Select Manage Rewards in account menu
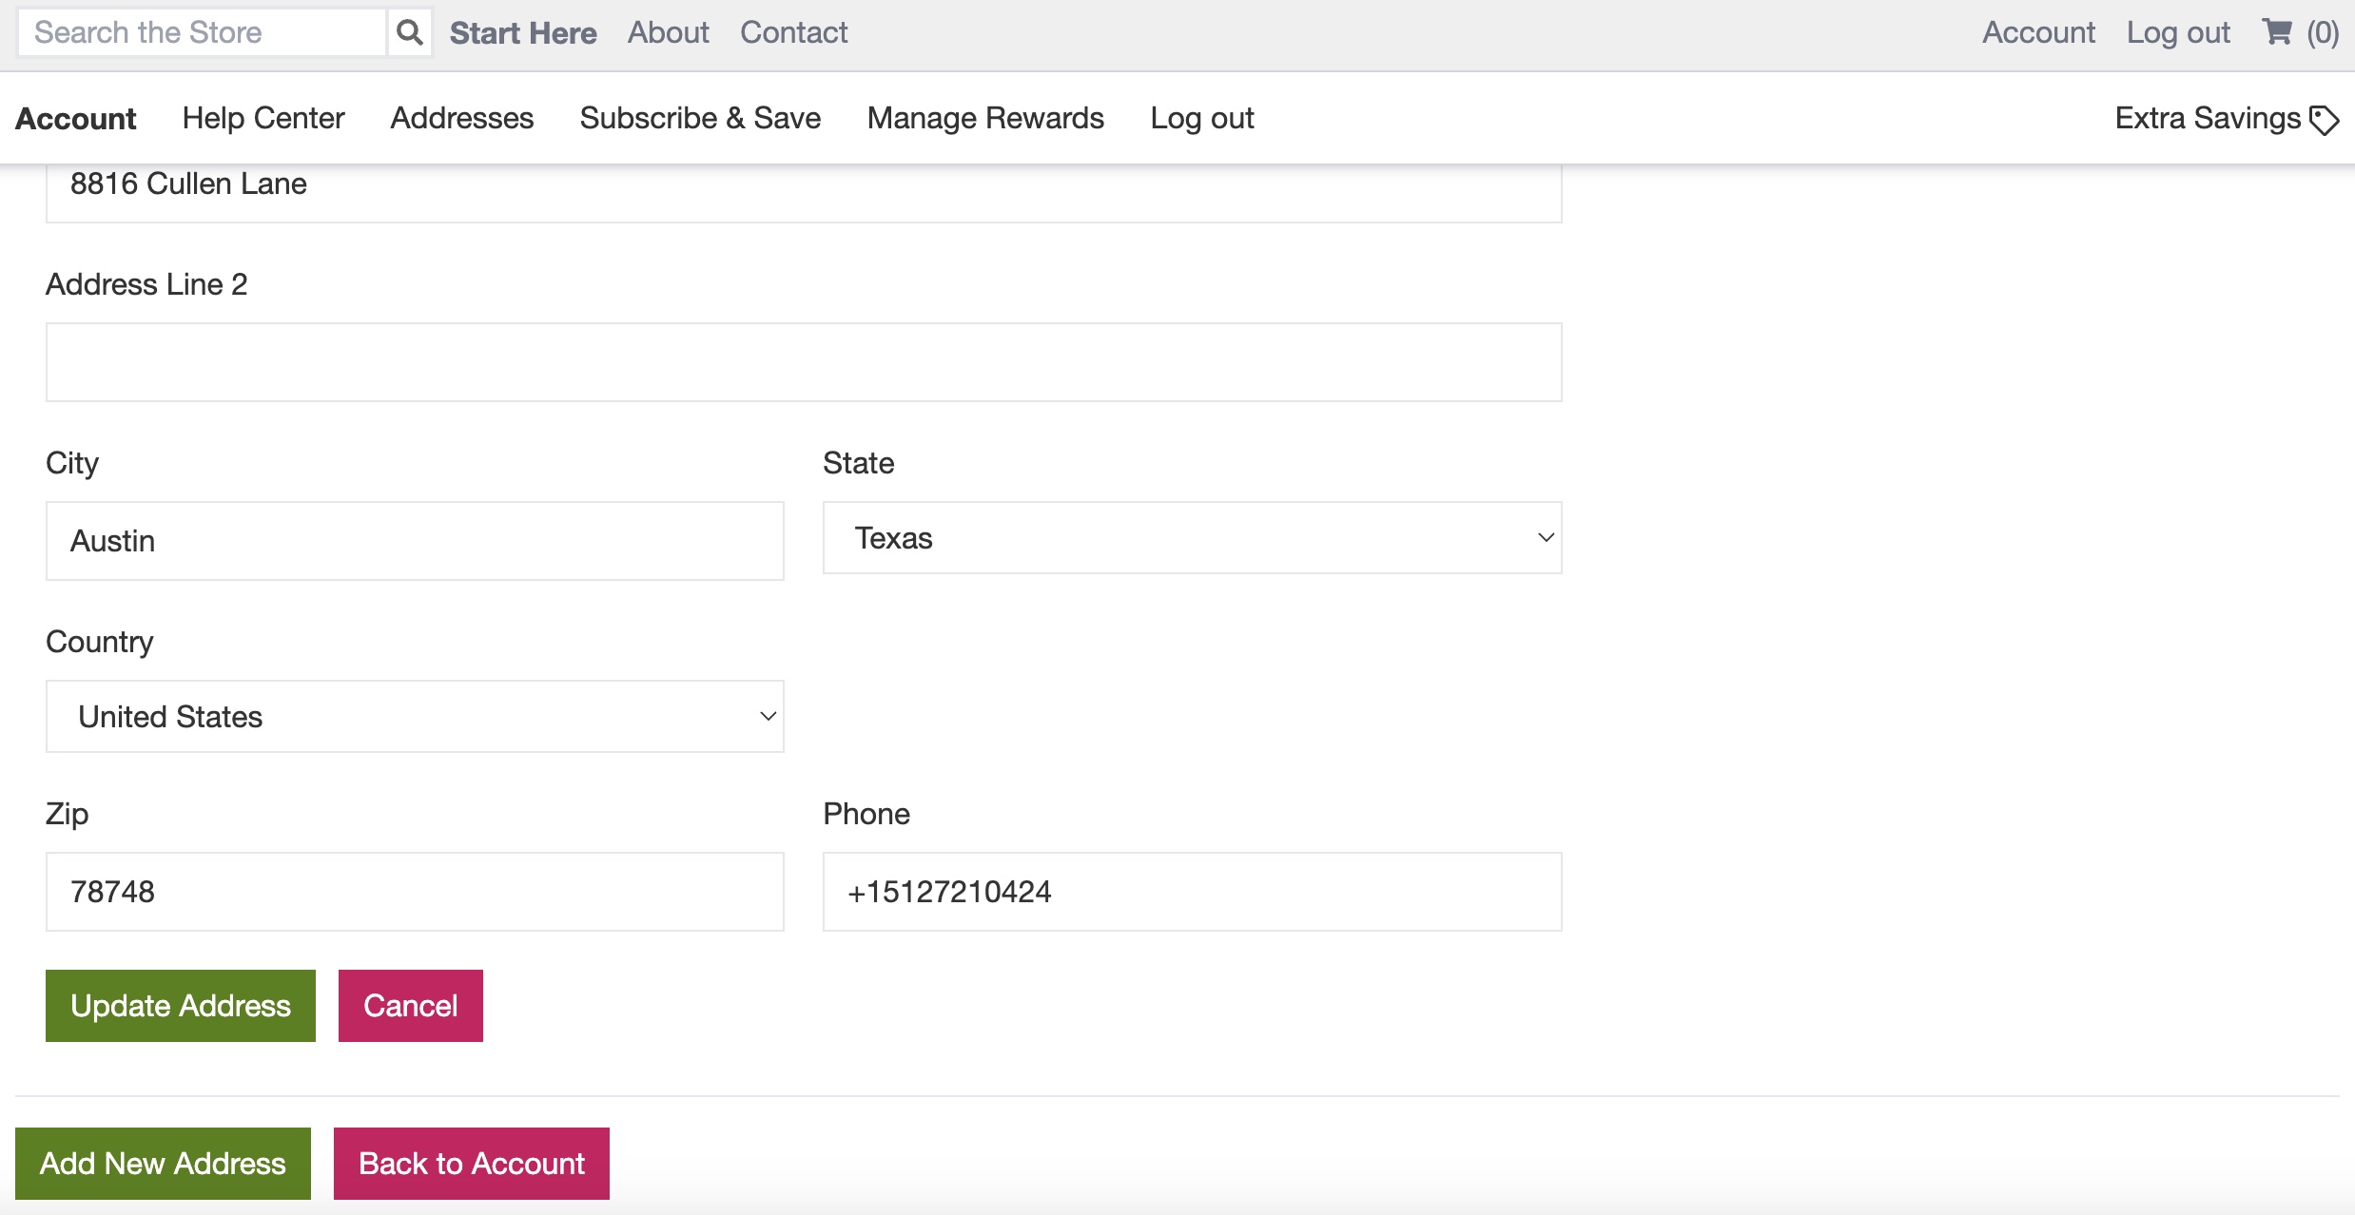This screenshot has width=2355, height=1215. click(985, 118)
